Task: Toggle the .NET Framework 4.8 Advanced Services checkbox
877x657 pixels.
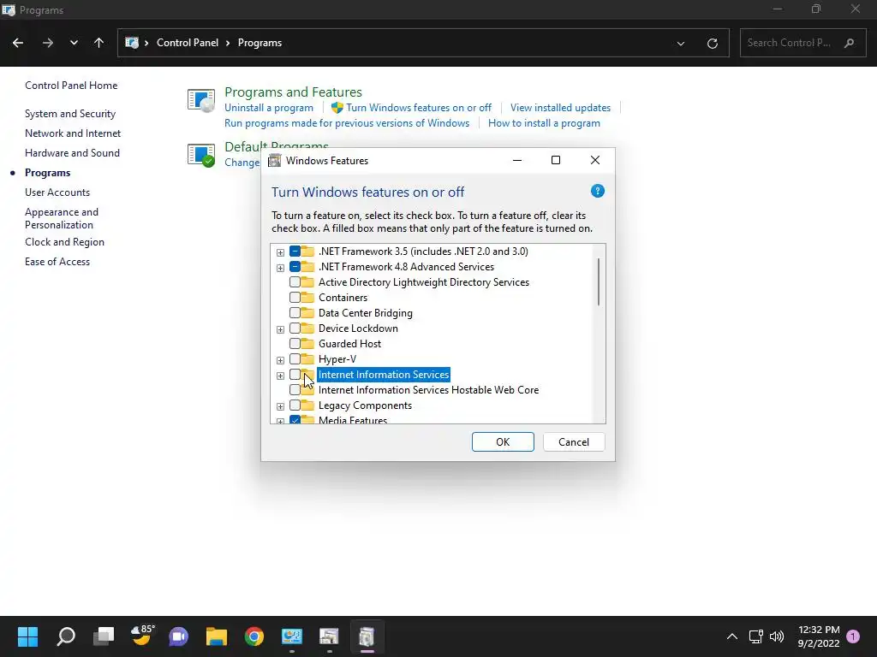Action: tap(295, 267)
